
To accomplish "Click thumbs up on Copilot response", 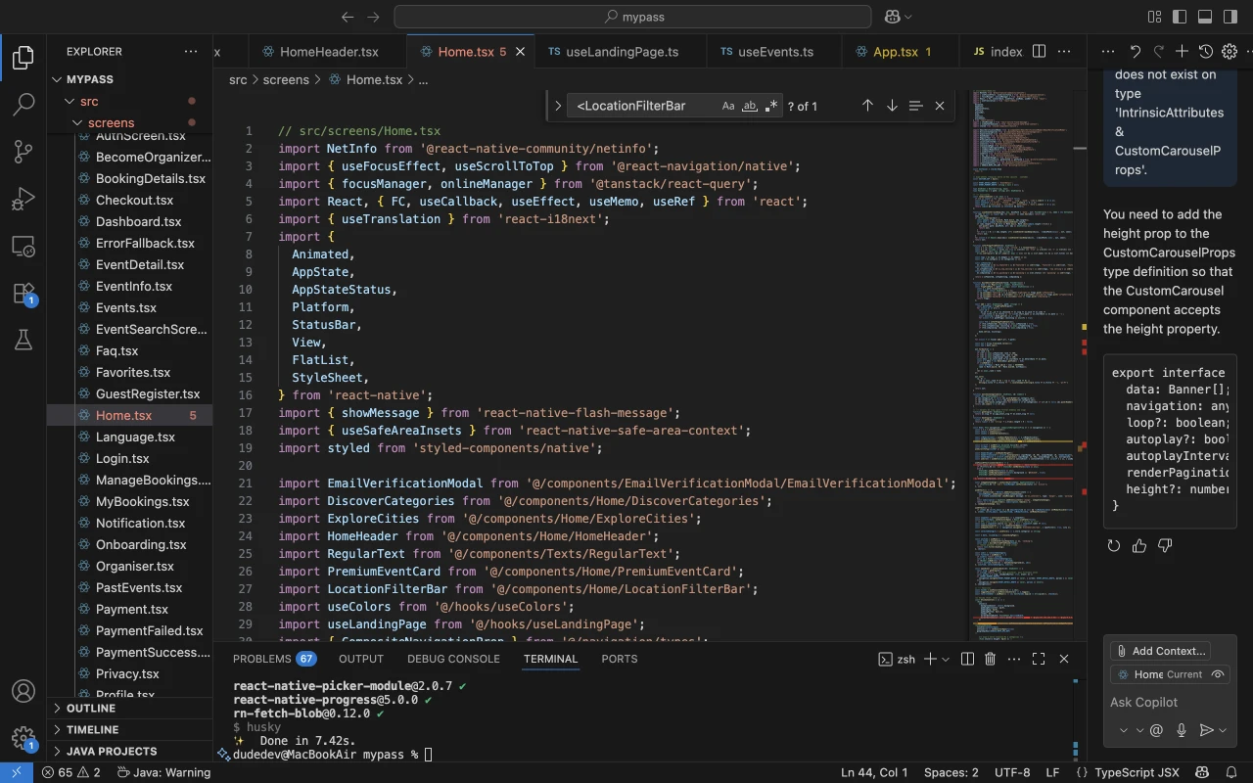I will point(1139,545).
